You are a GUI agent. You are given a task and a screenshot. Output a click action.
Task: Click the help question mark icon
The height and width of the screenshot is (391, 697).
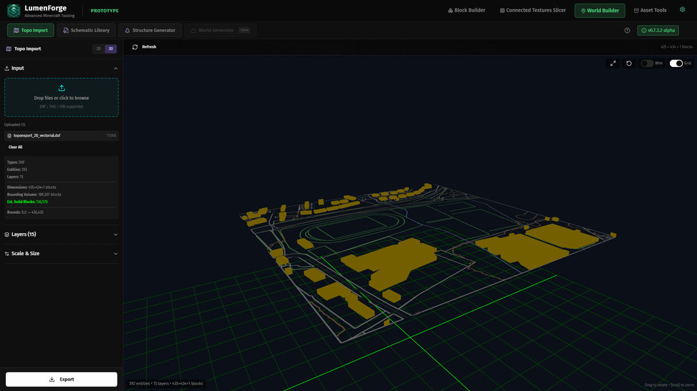point(627,30)
